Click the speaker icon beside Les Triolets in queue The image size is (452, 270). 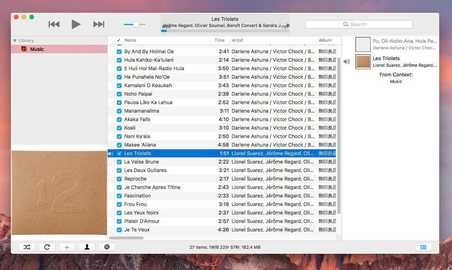pyautogui.click(x=347, y=62)
